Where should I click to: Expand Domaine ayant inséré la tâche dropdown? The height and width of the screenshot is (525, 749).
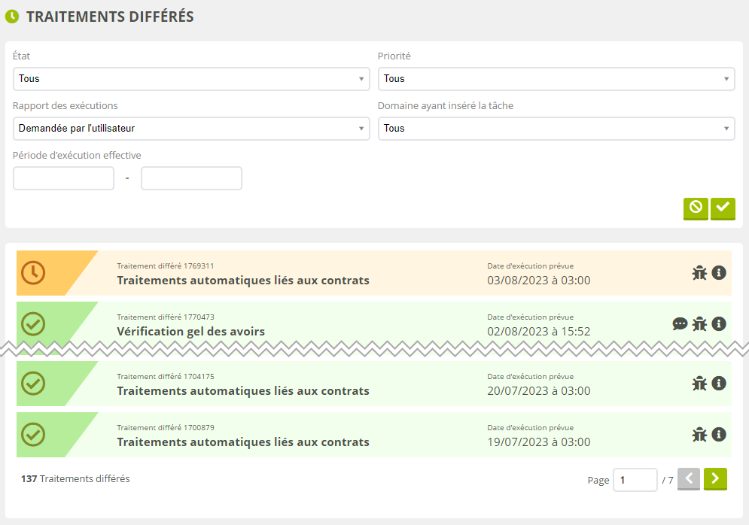(x=556, y=129)
